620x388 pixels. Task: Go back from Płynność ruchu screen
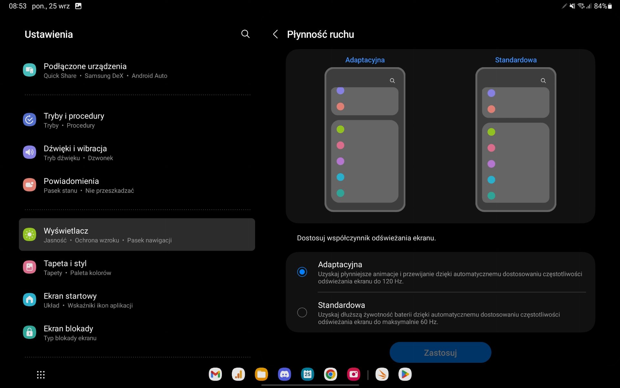click(x=275, y=34)
